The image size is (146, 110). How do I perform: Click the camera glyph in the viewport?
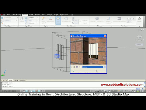coord(57,56)
